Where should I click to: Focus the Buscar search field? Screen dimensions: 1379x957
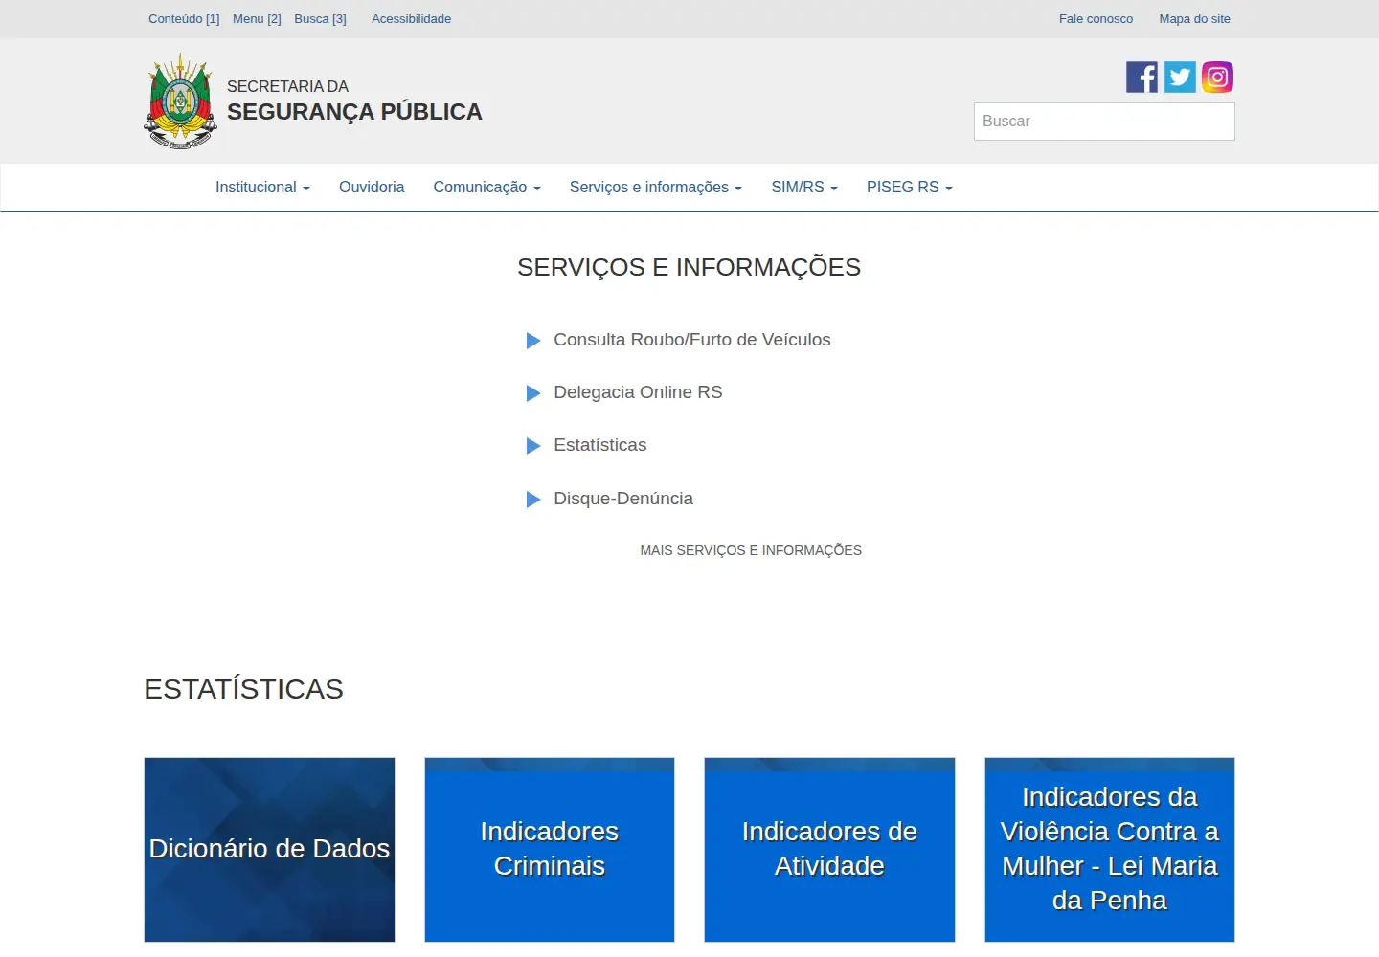click(x=1104, y=122)
